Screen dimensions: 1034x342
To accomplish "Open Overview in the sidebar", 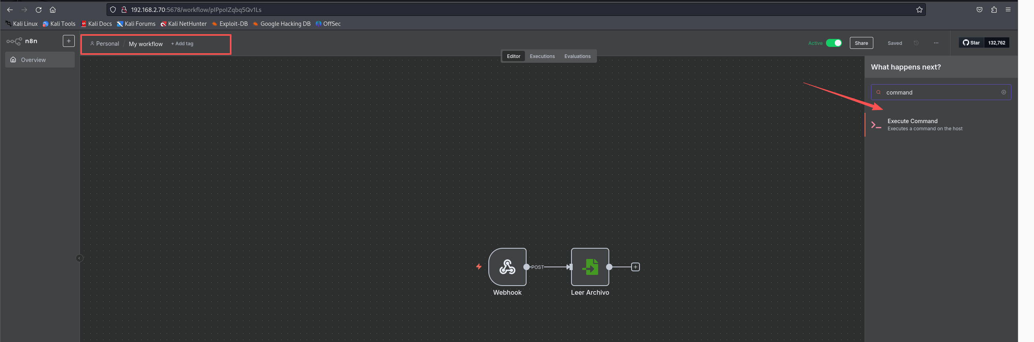I will (33, 60).
